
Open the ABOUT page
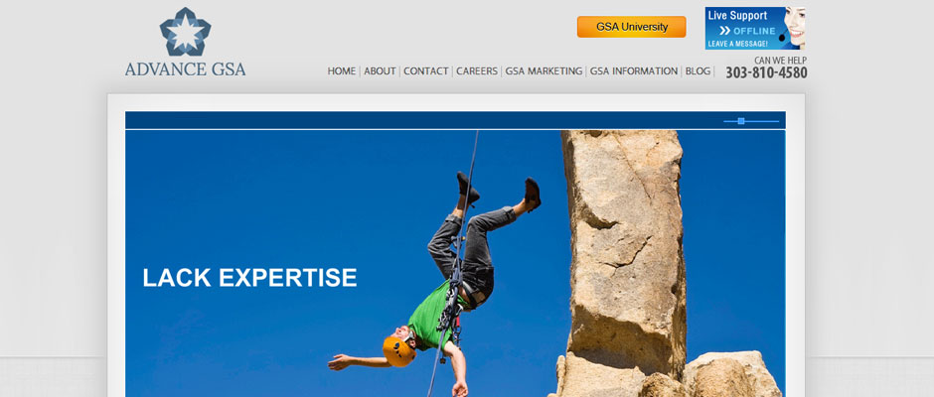380,70
